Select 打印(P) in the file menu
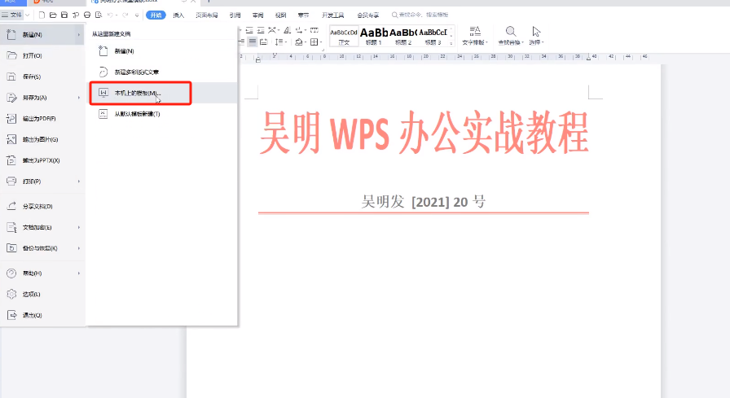 [42, 182]
